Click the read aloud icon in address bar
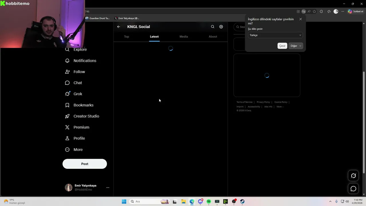This screenshot has height=206, width=366. 309,11
